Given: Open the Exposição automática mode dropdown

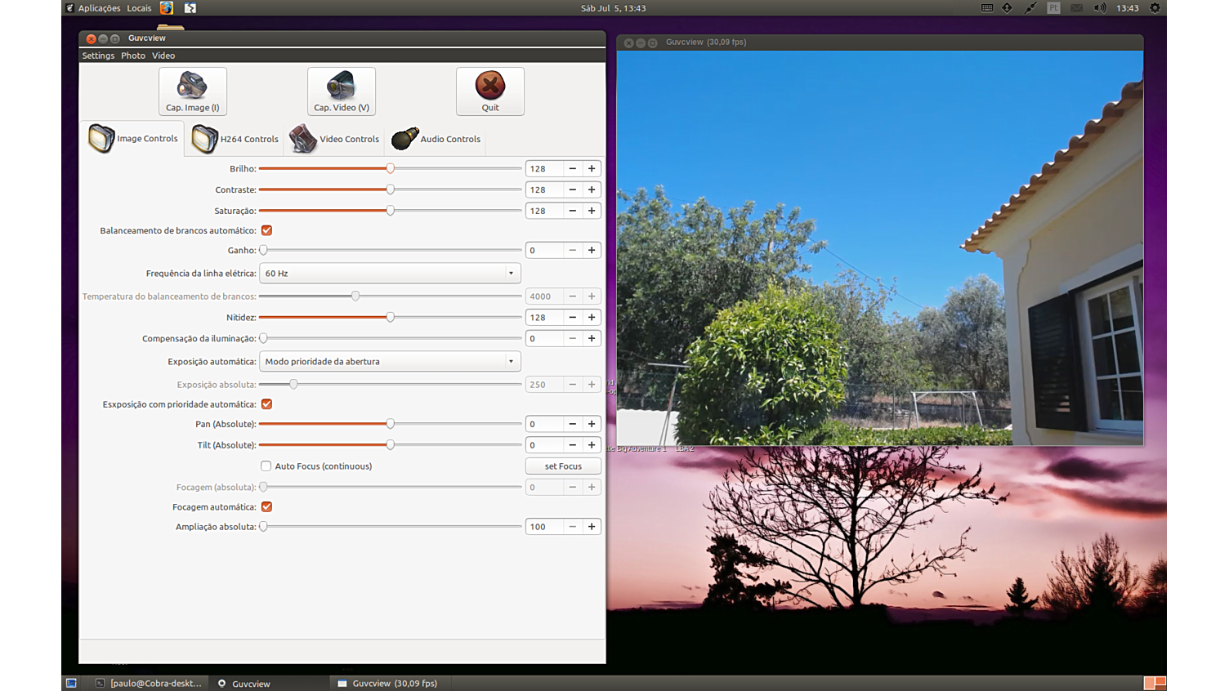Looking at the screenshot, I should click(390, 362).
